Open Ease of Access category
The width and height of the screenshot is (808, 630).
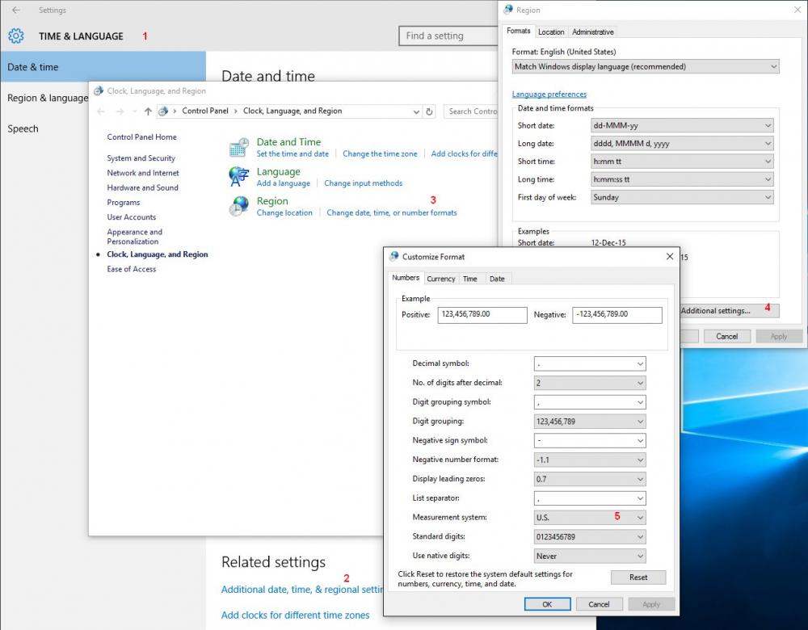132,269
